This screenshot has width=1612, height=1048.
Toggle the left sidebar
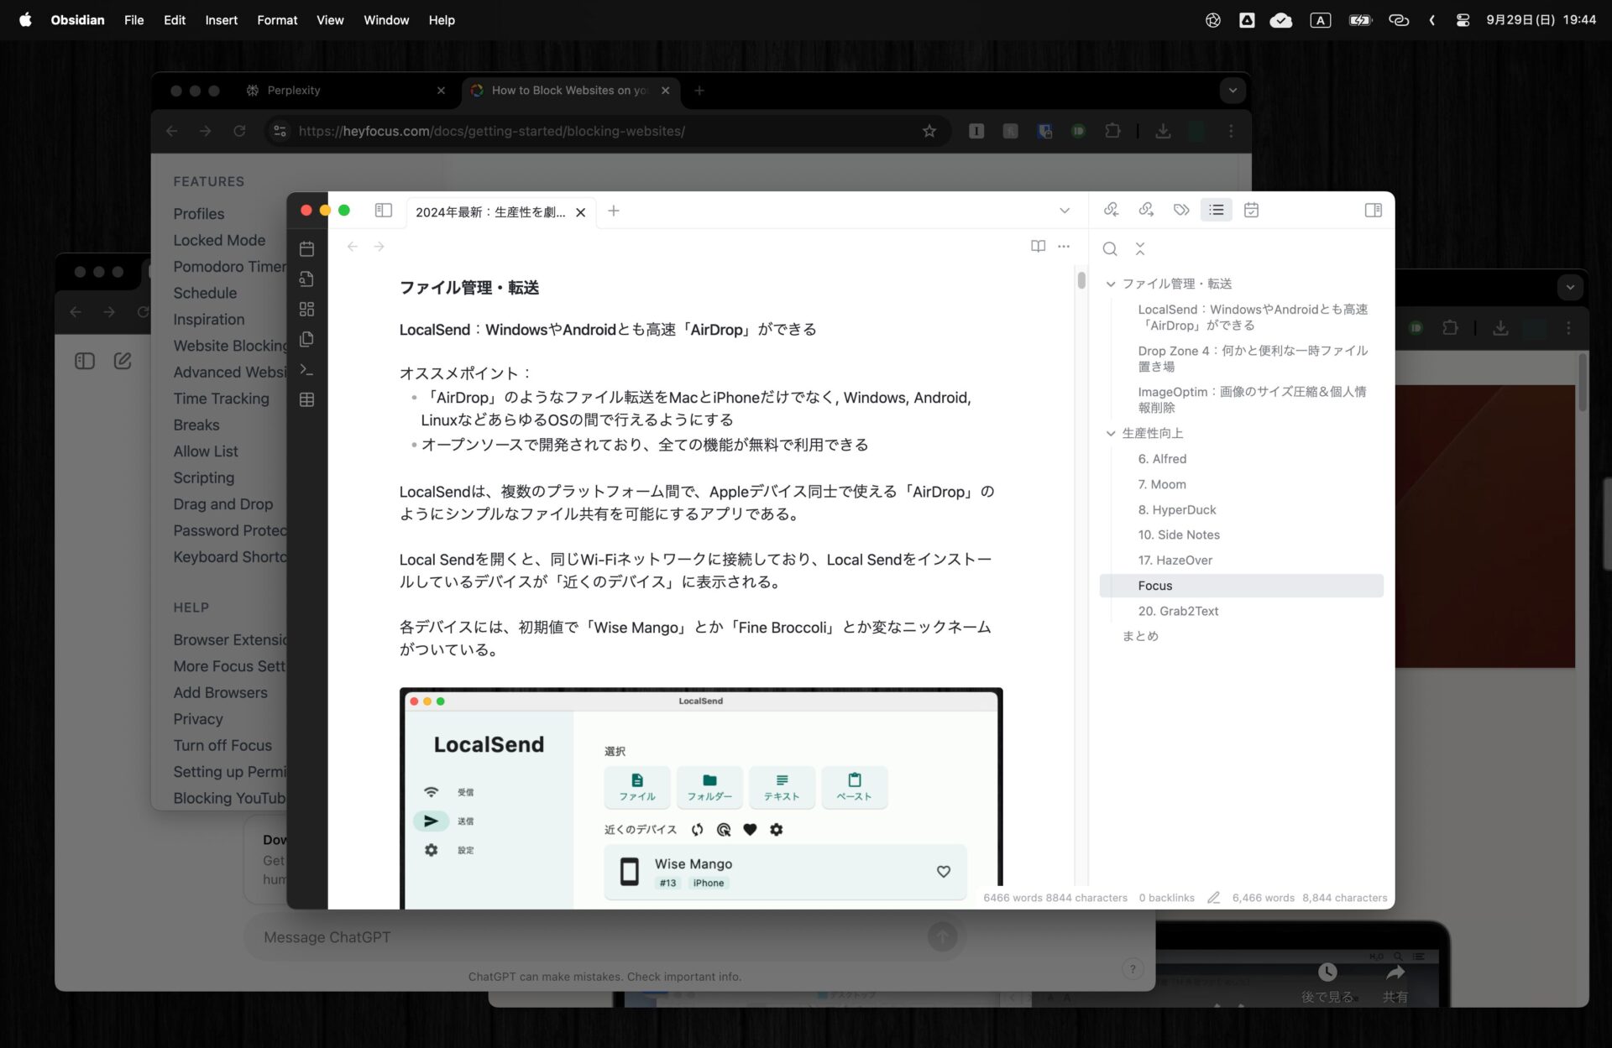coord(384,211)
